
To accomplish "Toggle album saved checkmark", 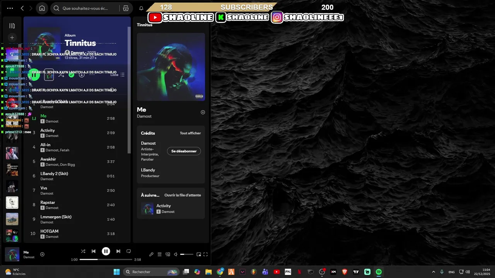I will (72, 75).
